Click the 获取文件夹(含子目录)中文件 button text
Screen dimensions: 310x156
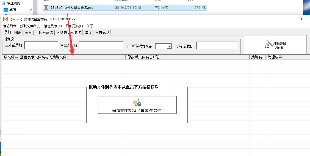137,110
